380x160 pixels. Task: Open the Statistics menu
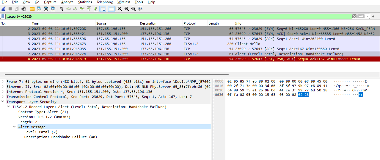coord(85,2)
